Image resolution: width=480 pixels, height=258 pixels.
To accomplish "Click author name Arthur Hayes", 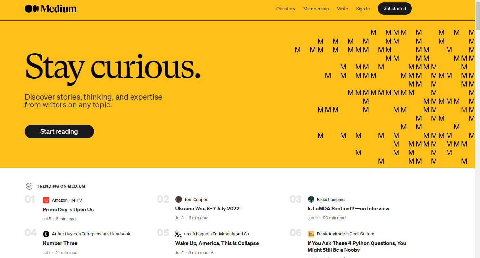I will pyautogui.click(x=64, y=234).
